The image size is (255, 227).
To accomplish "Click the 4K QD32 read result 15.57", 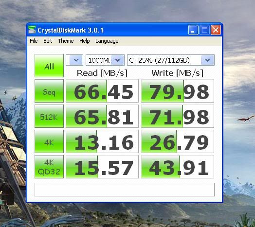I will 102,167.
